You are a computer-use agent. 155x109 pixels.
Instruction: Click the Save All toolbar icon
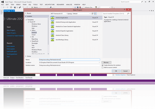click(20, 7)
